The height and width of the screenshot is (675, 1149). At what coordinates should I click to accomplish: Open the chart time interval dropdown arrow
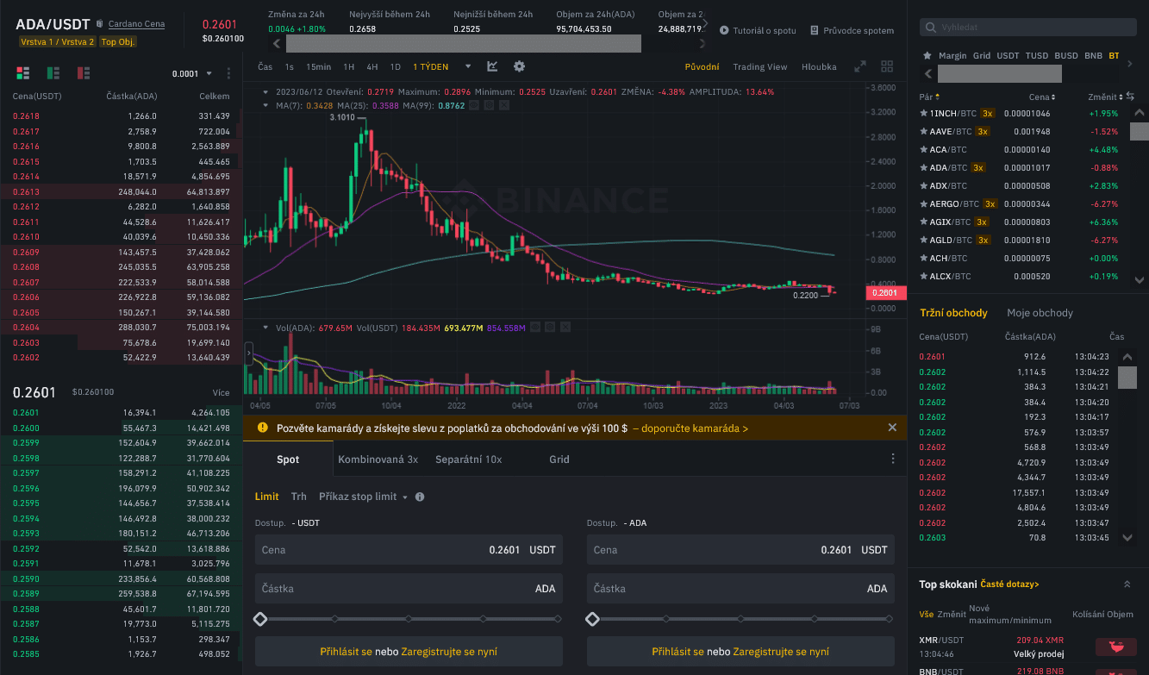pos(468,66)
